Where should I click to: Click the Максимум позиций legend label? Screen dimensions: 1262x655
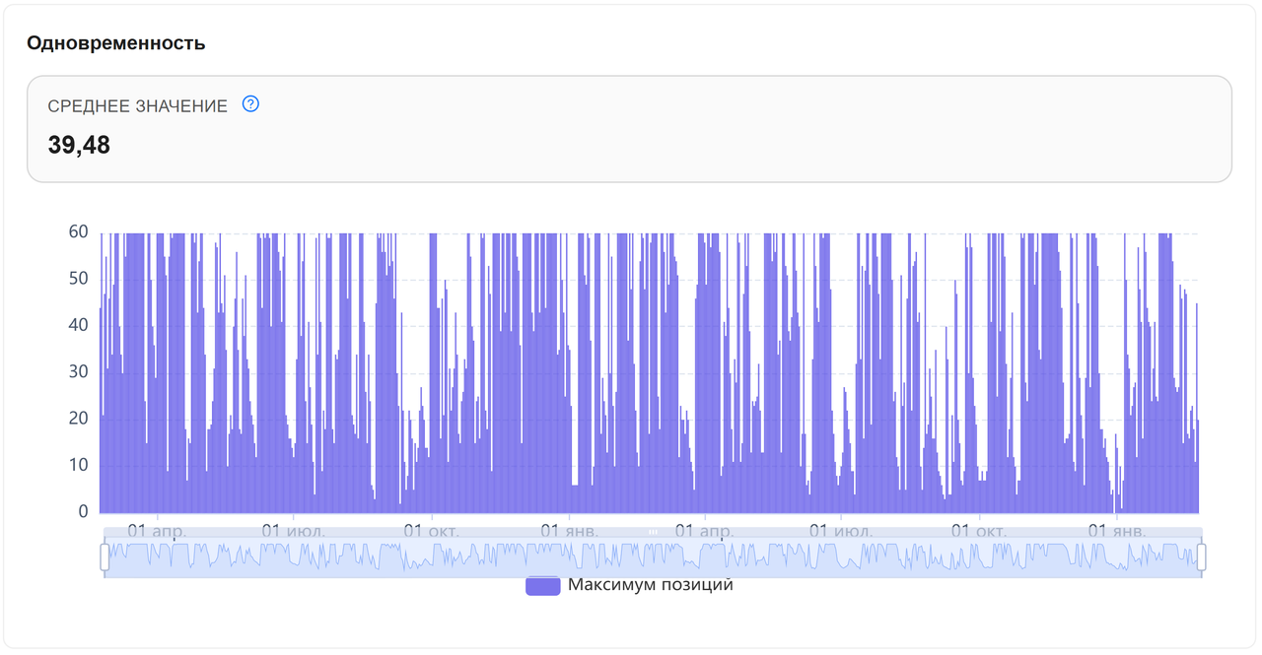[651, 585]
